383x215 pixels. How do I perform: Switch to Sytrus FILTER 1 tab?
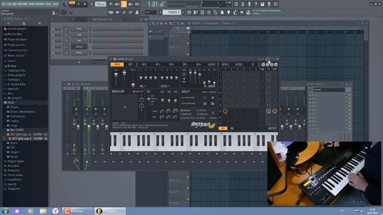(x=211, y=64)
